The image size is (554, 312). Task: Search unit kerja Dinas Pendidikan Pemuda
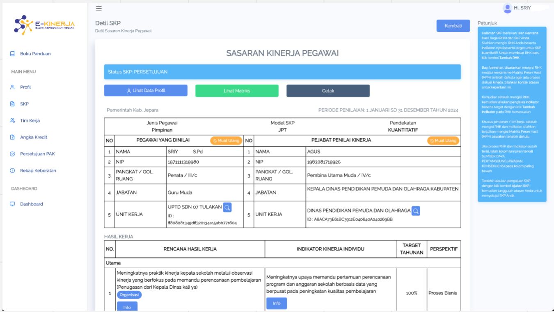pyautogui.click(x=416, y=211)
